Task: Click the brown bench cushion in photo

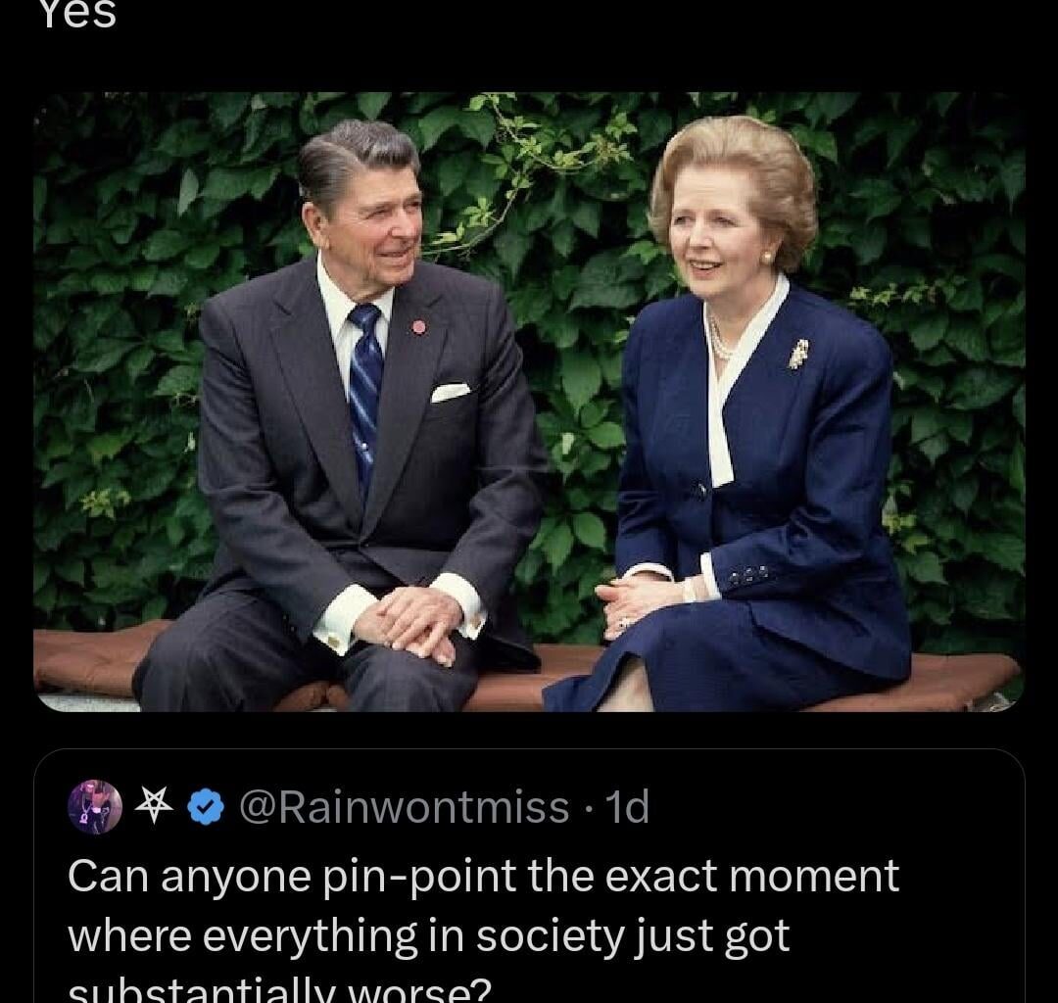Action: tap(88, 658)
